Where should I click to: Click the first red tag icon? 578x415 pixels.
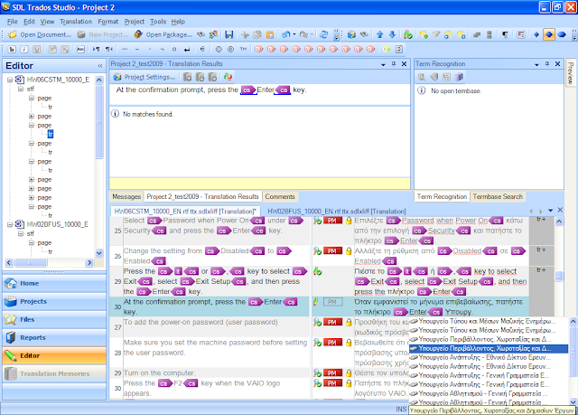[259, 49]
